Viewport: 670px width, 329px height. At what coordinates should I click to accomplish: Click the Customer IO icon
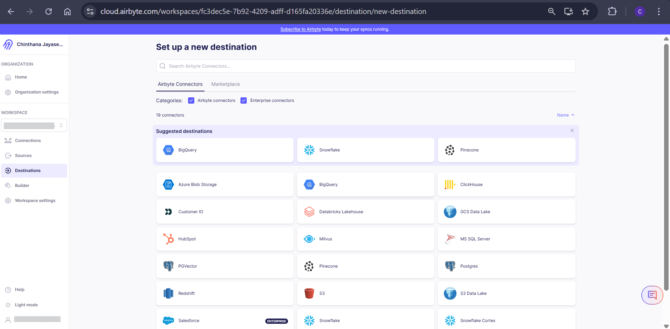point(168,212)
